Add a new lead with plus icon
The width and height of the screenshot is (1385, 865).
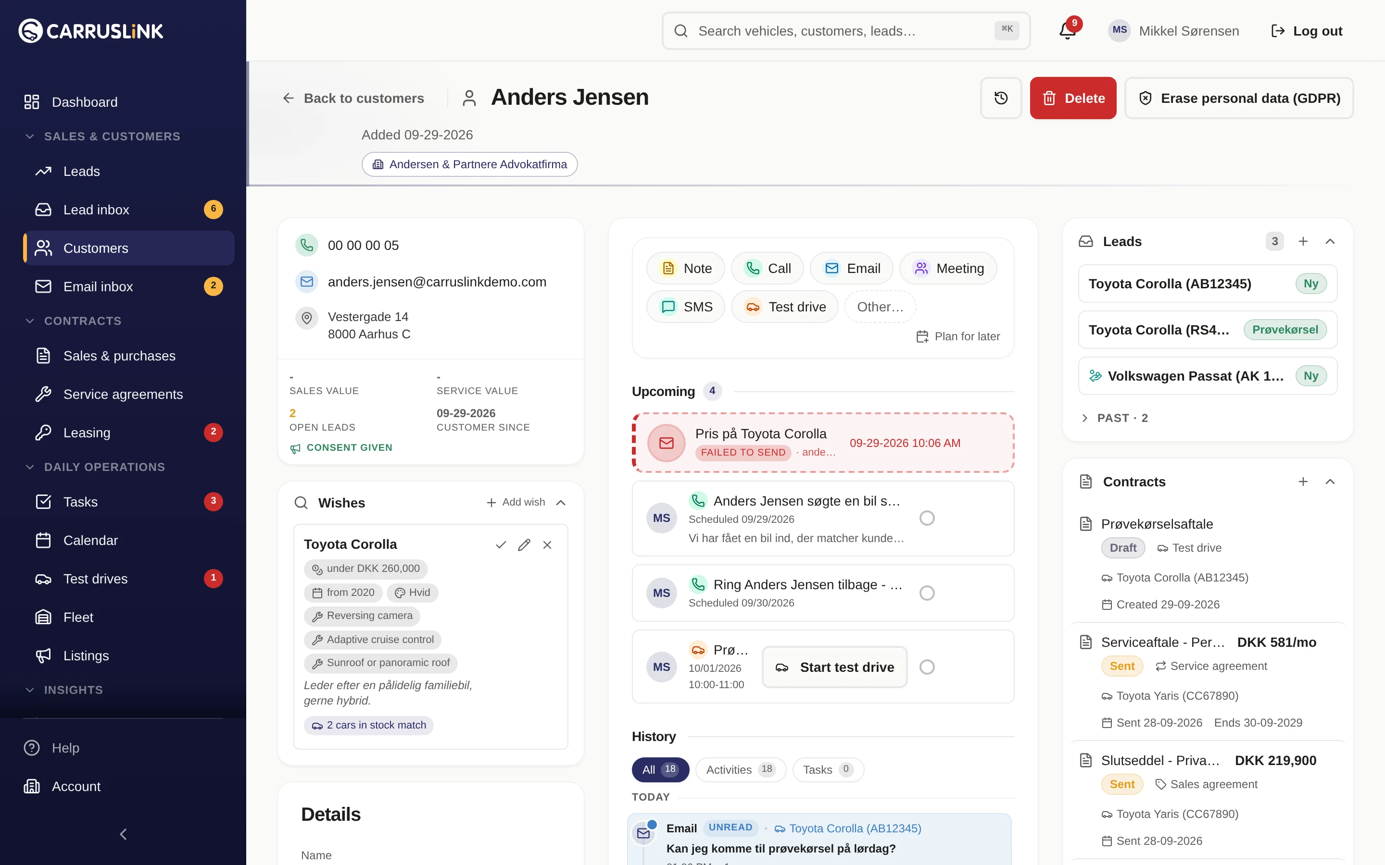click(x=1303, y=241)
